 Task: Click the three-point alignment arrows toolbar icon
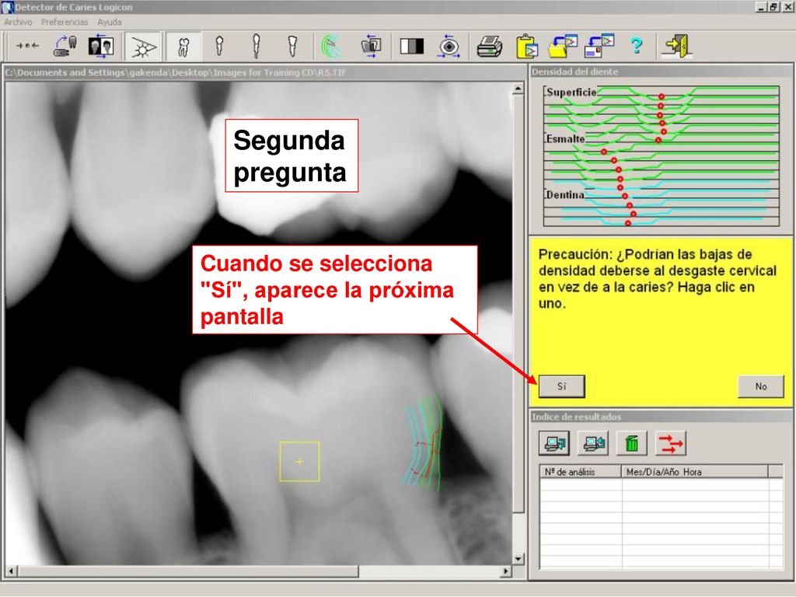27,46
